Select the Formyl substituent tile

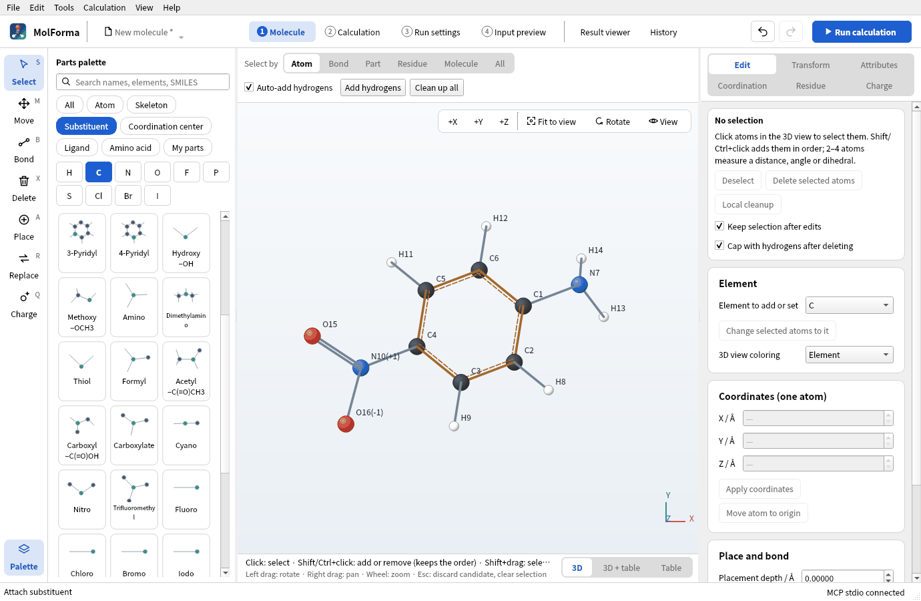pos(134,371)
